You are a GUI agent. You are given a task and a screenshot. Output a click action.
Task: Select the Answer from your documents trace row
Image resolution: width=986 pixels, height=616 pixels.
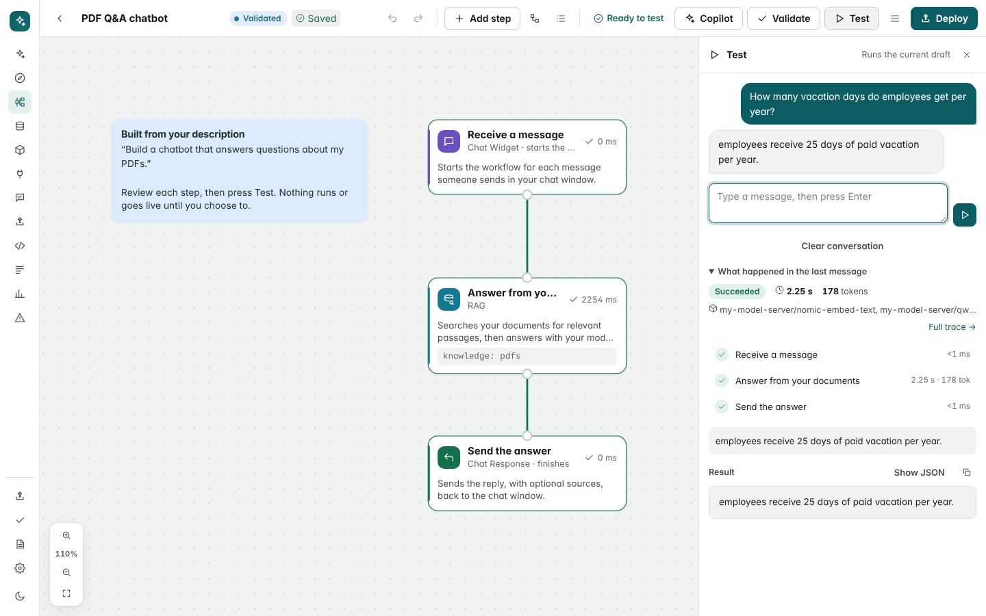coord(842,381)
